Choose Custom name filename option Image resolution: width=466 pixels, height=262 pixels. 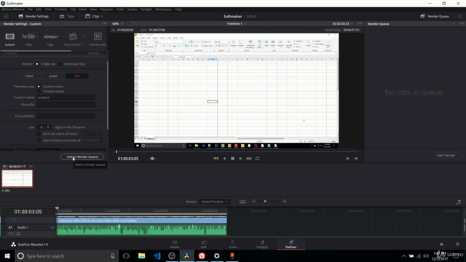[39, 87]
